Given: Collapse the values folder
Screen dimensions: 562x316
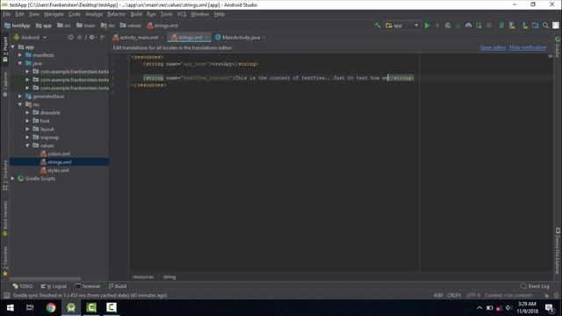Looking at the screenshot, I should click(27, 146).
